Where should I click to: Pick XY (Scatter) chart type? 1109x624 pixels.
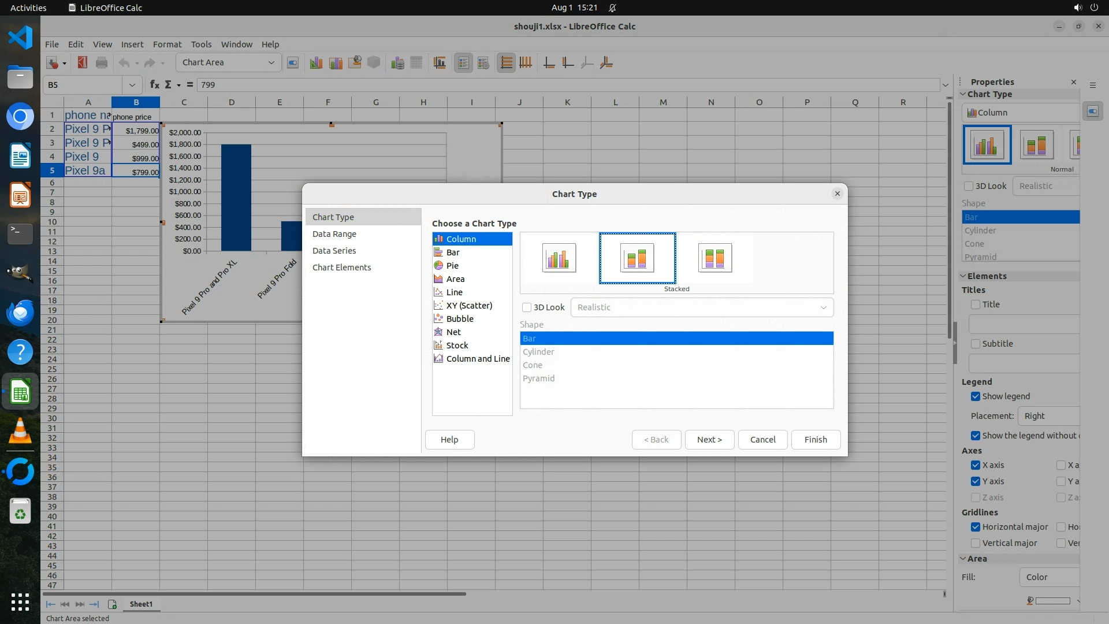pos(468,306)
